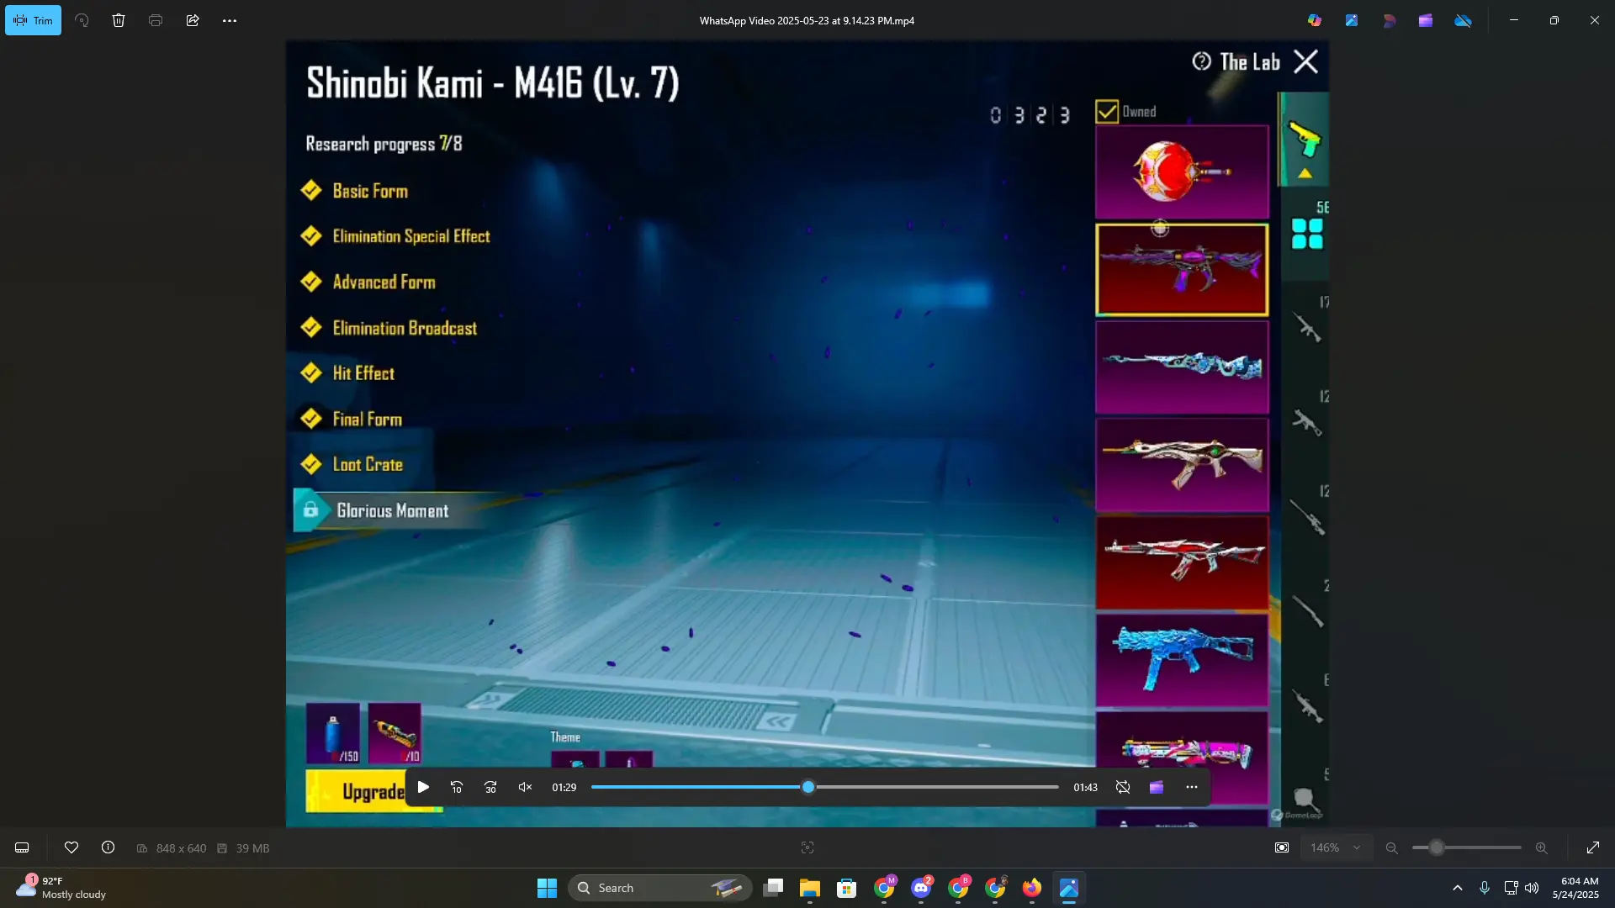1615x908 pixels.
Task: Open File Explorer from taskbar
Action: [x=810, y=888]
